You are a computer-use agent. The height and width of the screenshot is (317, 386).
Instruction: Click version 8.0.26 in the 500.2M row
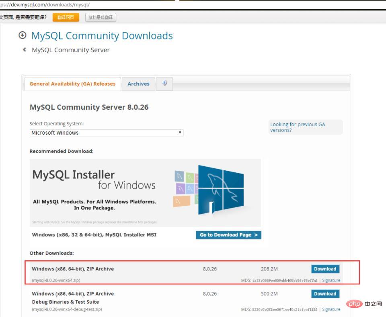[210, 294]
